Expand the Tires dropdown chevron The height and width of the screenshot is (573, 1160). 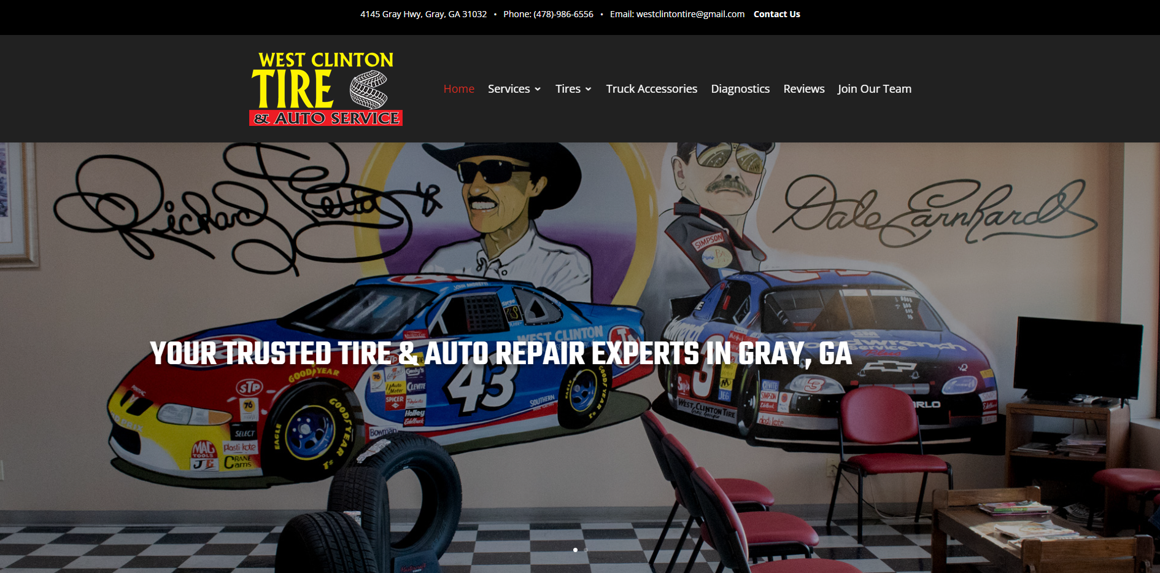(x=588, y=89)
